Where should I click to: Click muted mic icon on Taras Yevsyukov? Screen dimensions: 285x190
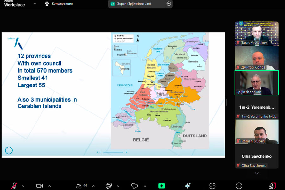238,43
